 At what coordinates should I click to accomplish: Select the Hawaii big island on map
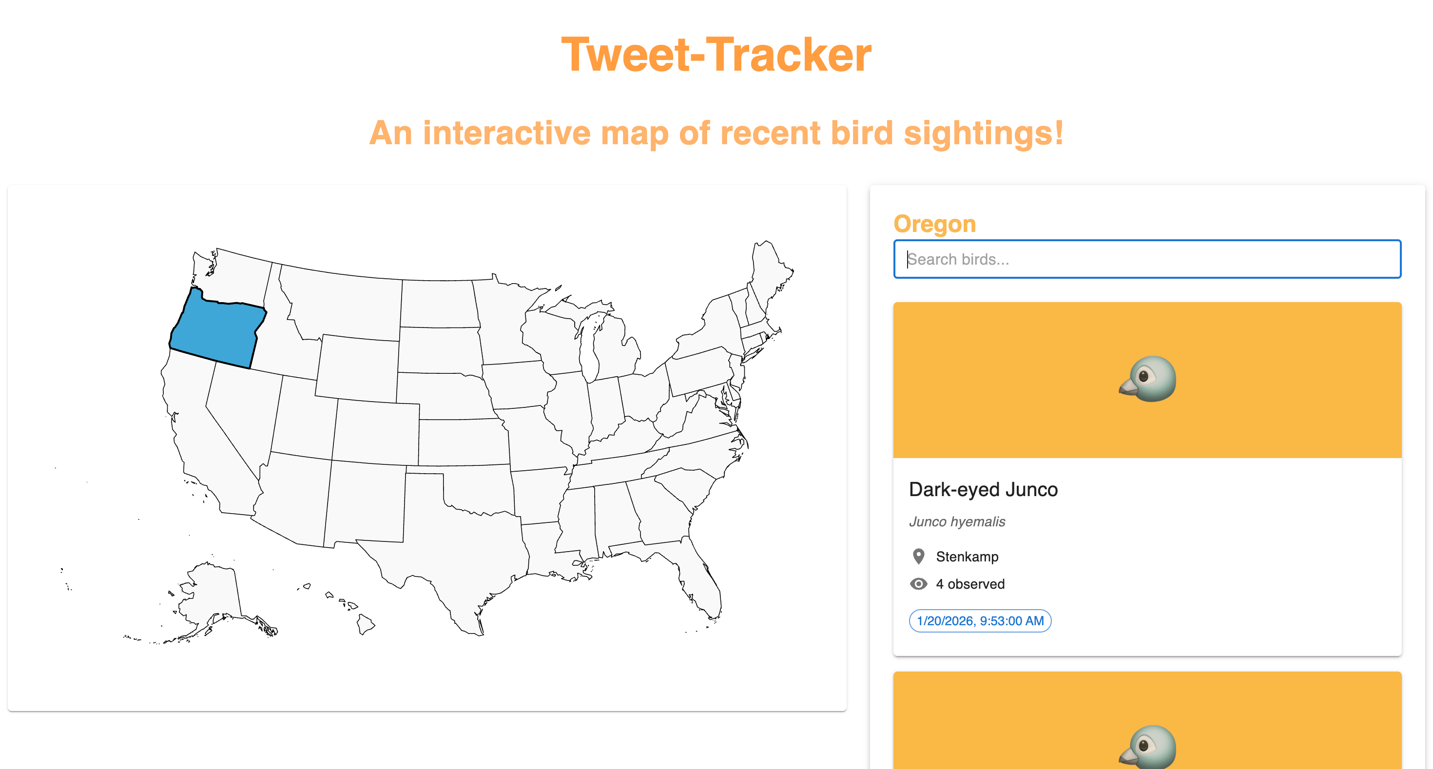(366, 624)
